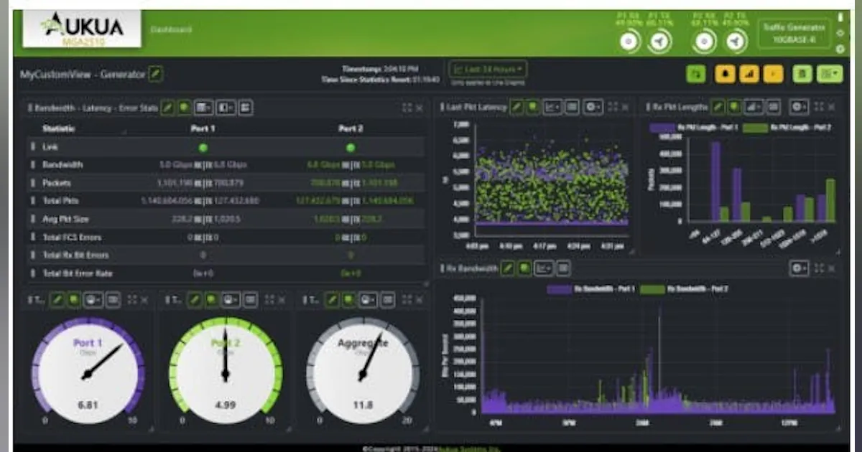This screenshot has height=452, width=862.
Task: Open the Last 24 Hours time range dropdown
Action: (x=488, y=69)
